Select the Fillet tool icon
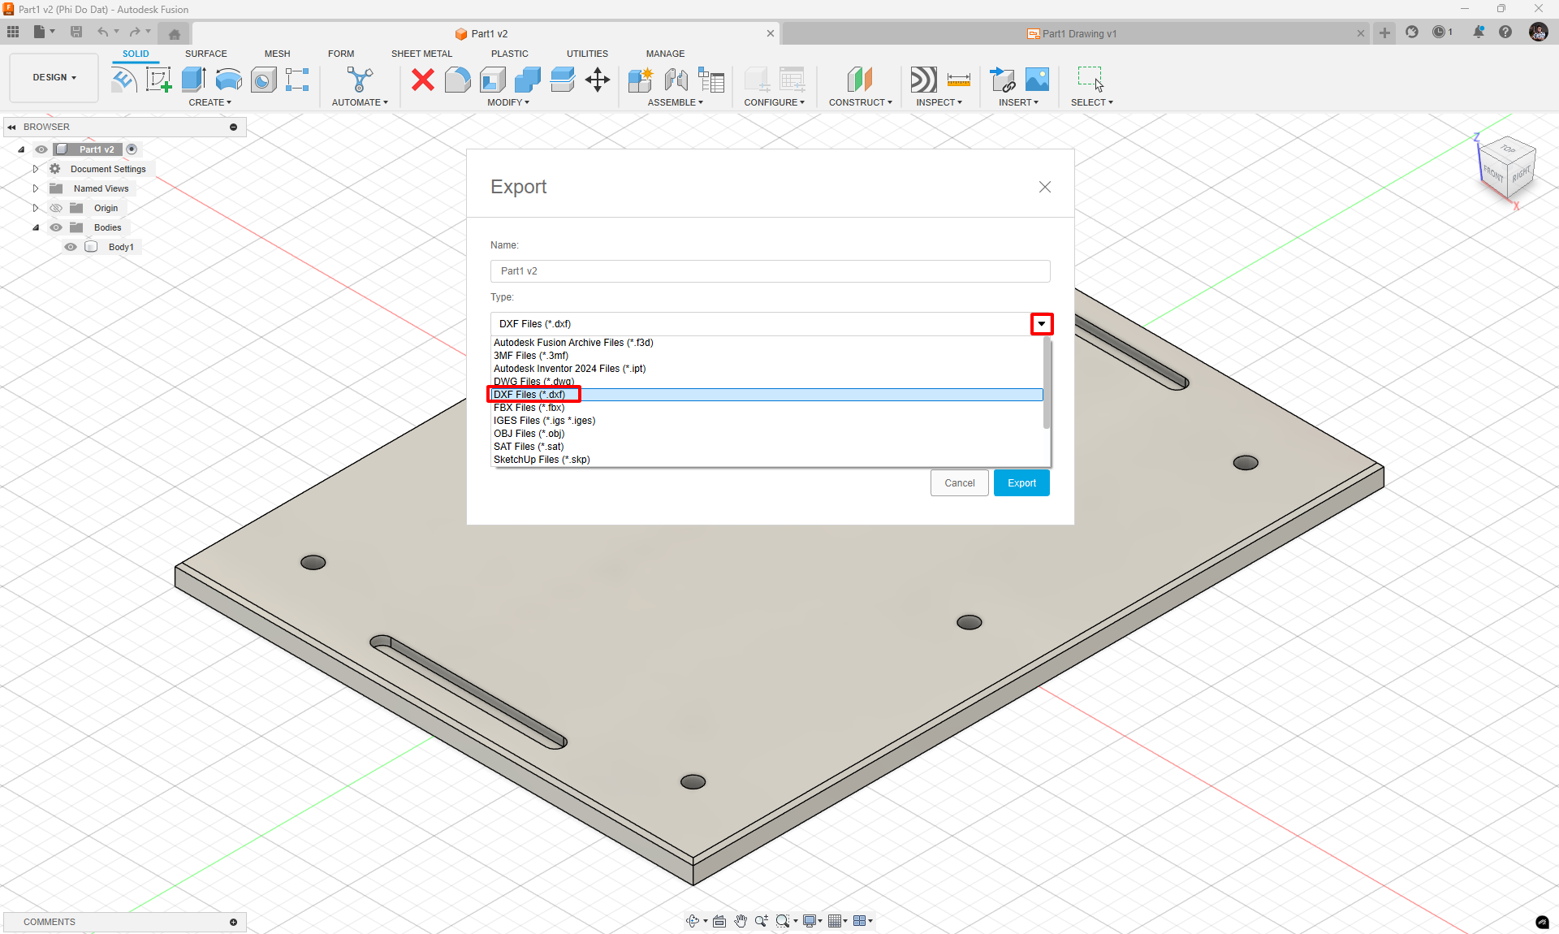The width and height of the screenshot is (1559, 934). click(x=457, y=80)
